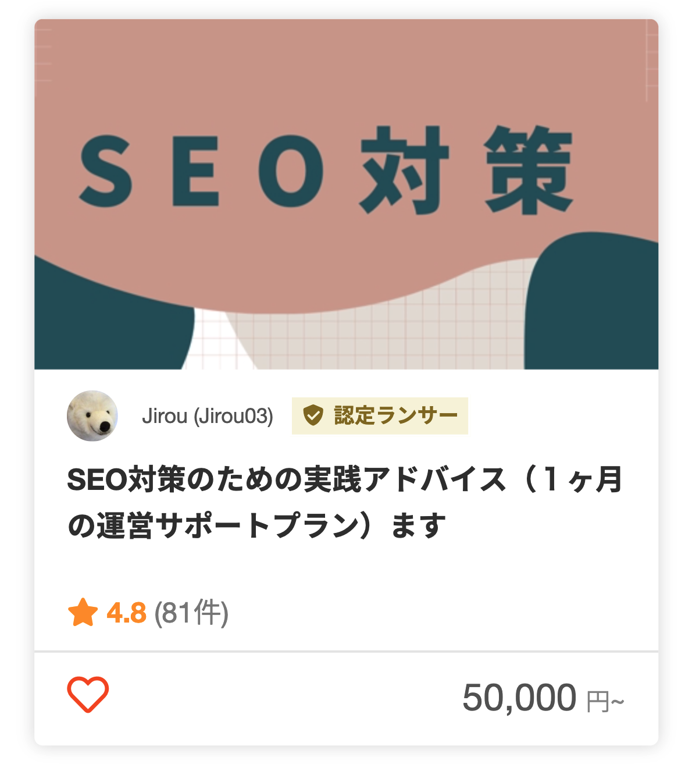Click the seller's profile picture thumbnail
This screenshot has width=685, height=775.
coord(92,416)
